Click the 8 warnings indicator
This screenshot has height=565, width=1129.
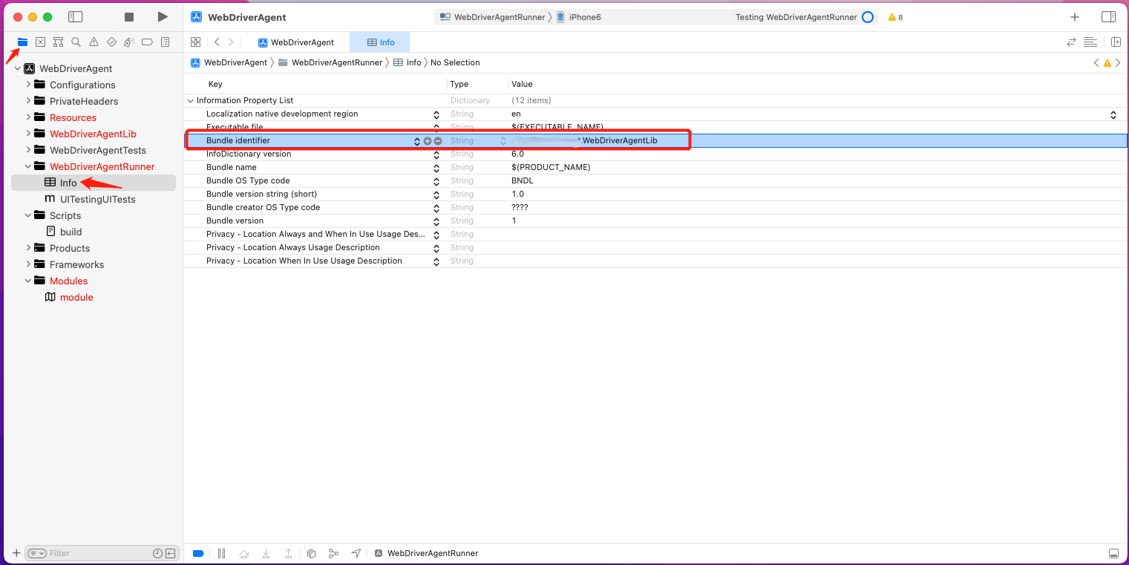click(x=895, y=17)
